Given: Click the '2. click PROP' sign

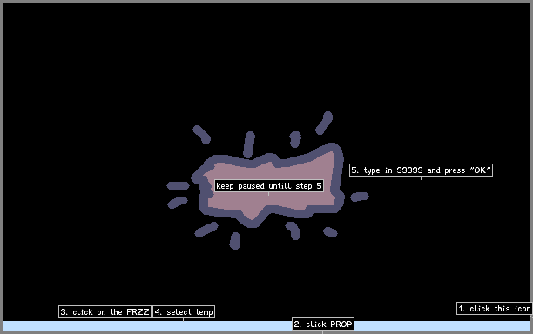Looking at the screenshot, I should pyautogui.click(x=323, y=324).
